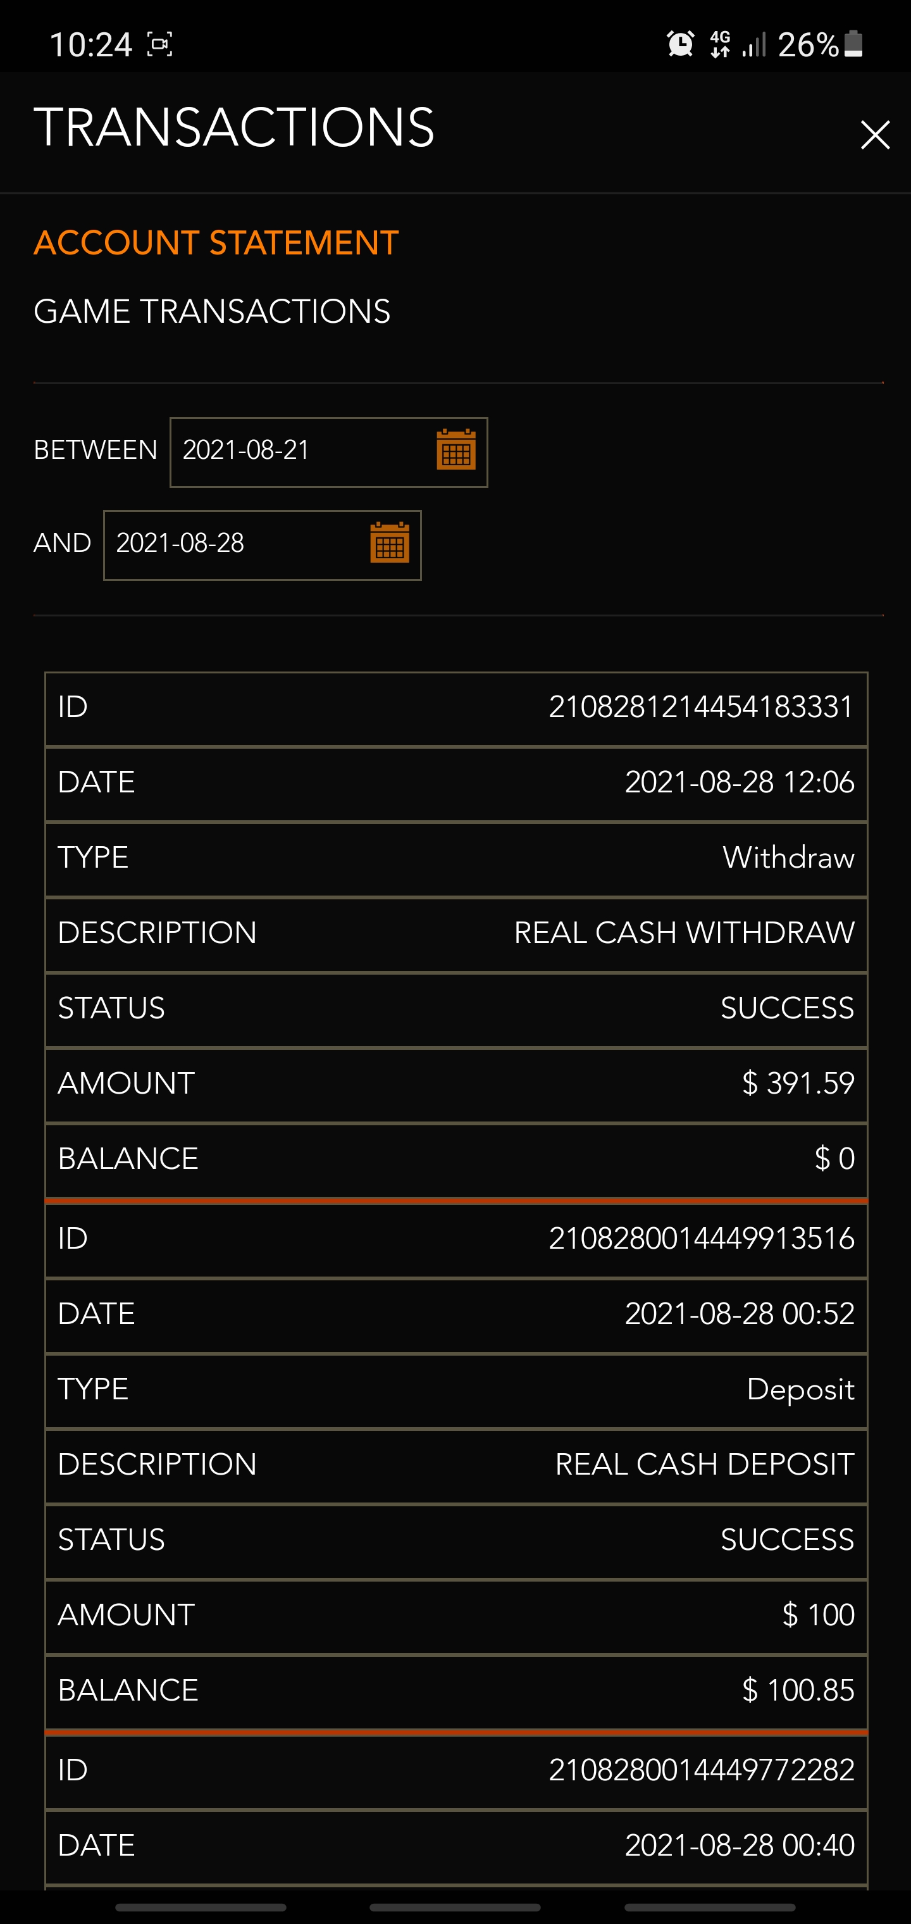
Task: Open calendar picker for end date
Action: click(x=389, y=543)
